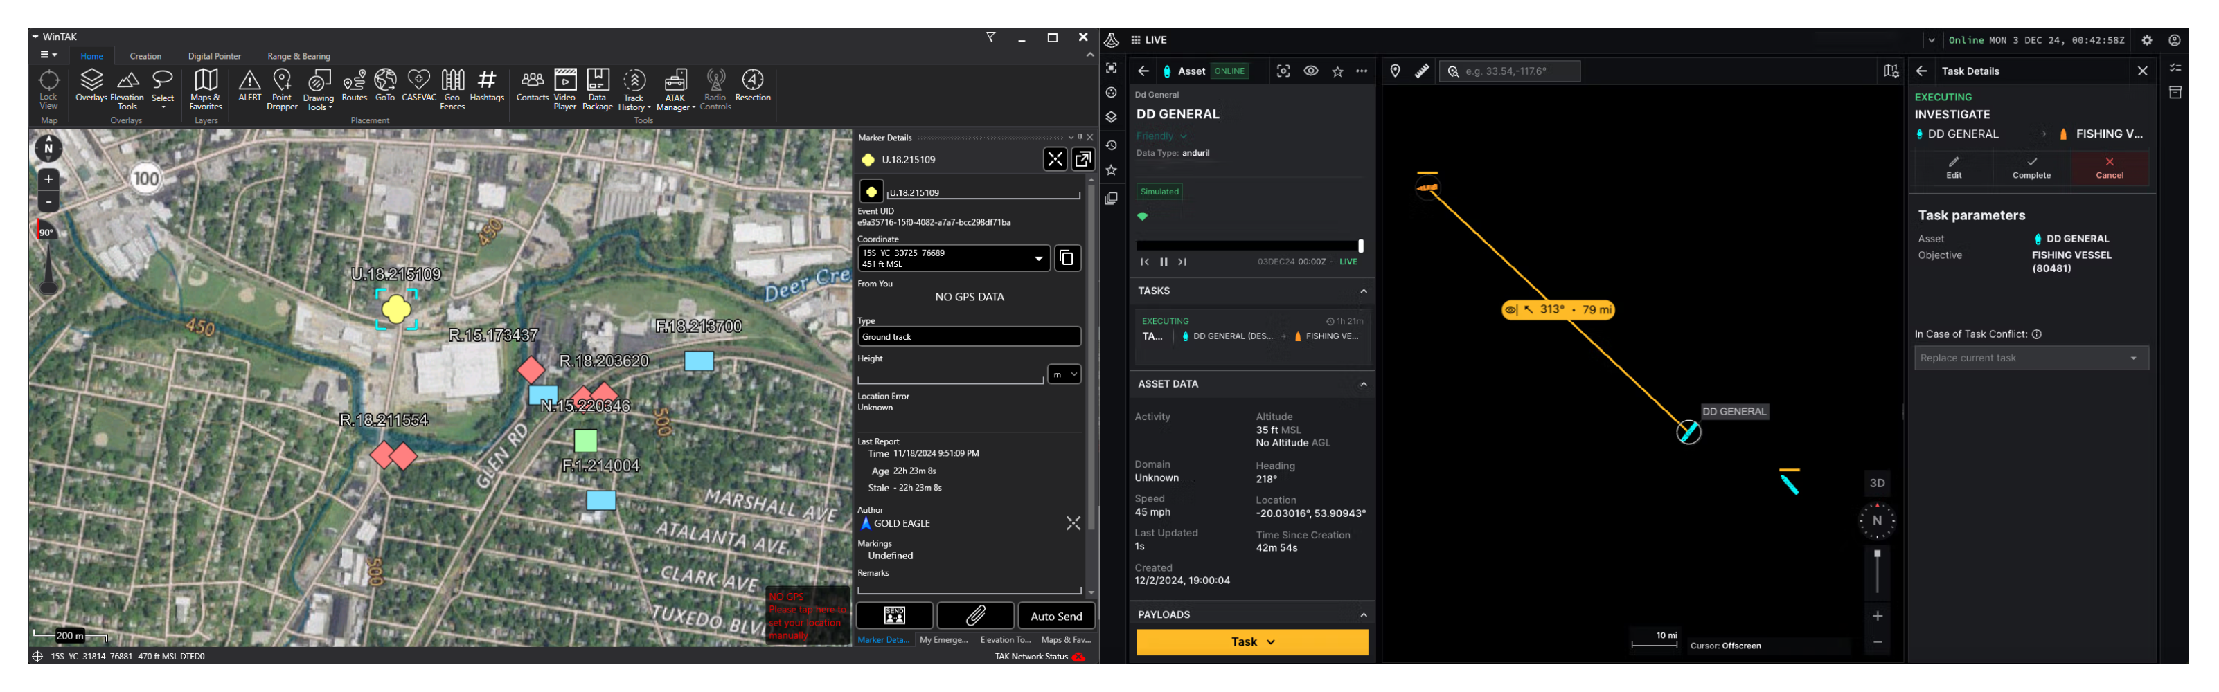Click the asset timeline playback slider

point(1249,246)
